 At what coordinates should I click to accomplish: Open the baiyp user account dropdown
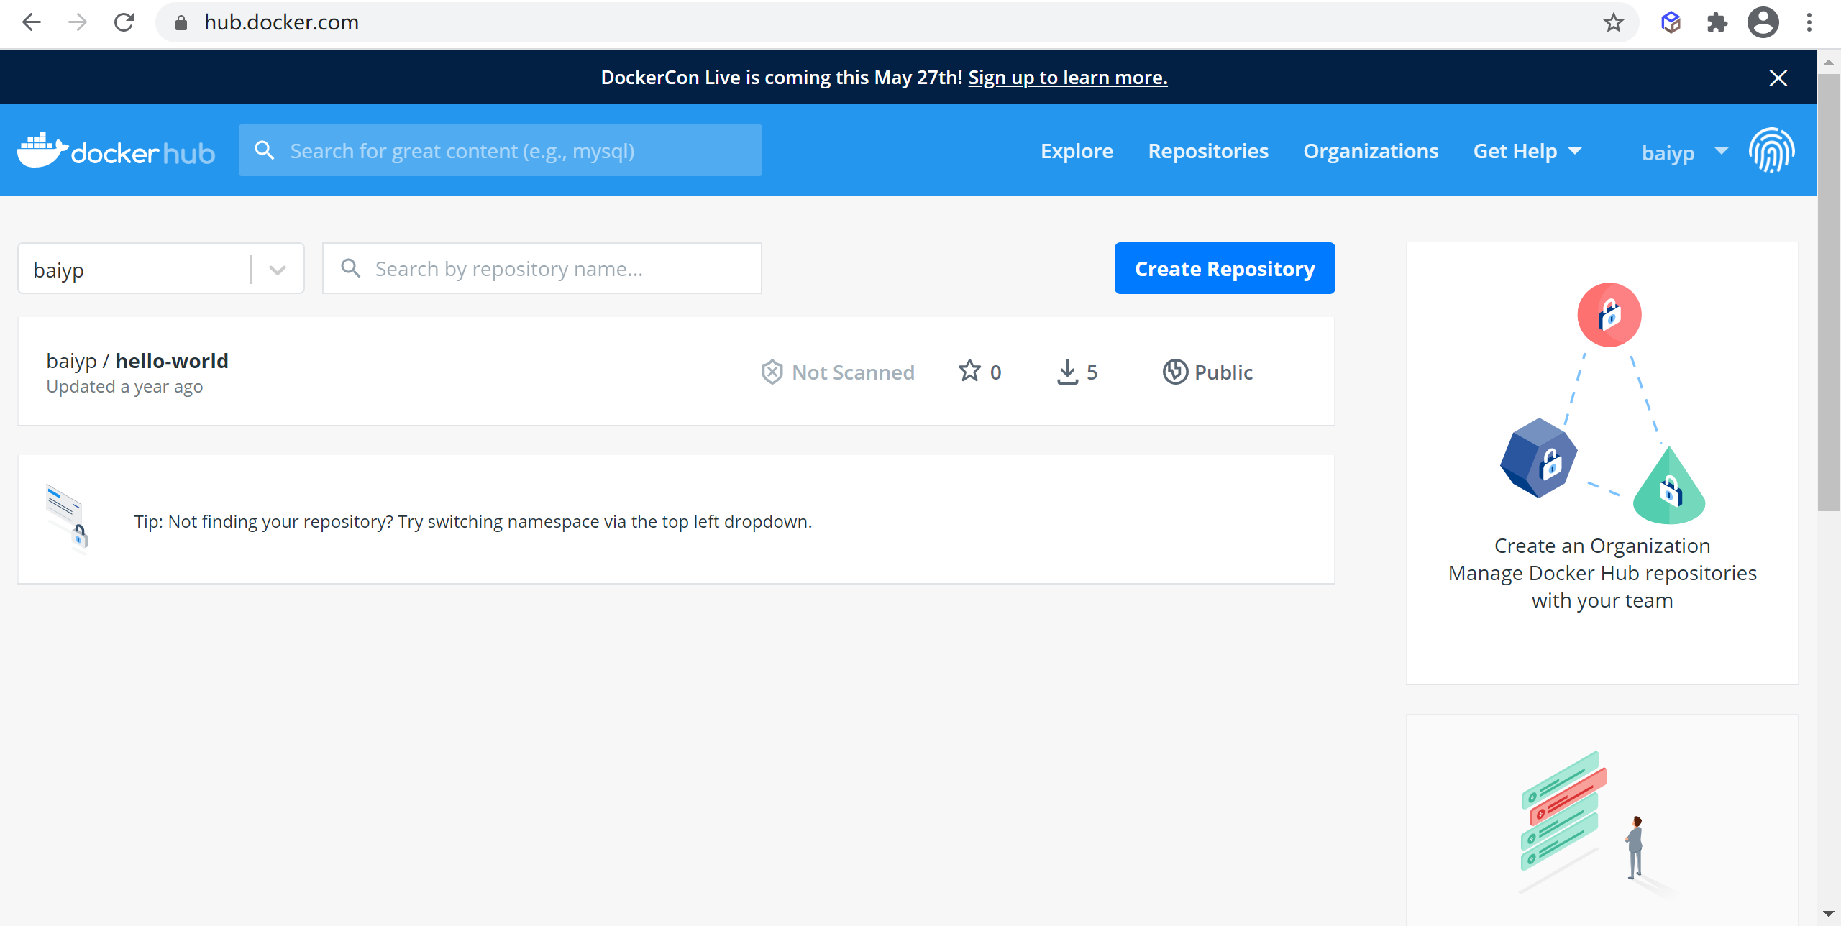1685,152
